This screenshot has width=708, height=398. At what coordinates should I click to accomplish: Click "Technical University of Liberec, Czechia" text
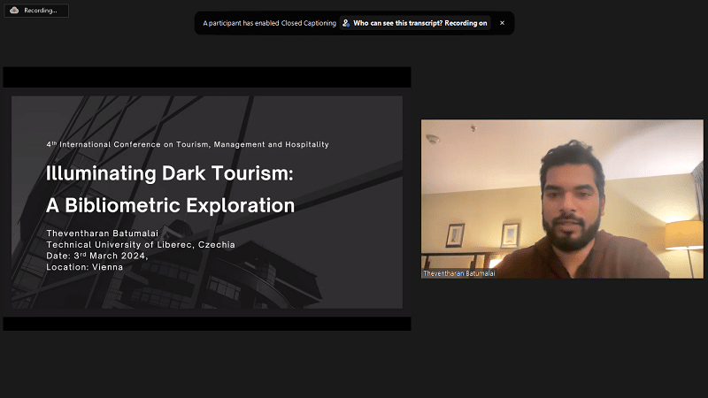coord(140,244)
